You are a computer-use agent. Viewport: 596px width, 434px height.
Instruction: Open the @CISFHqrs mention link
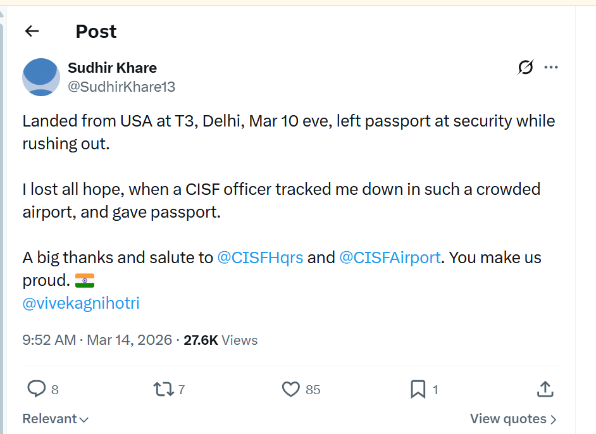pos(260,257)
